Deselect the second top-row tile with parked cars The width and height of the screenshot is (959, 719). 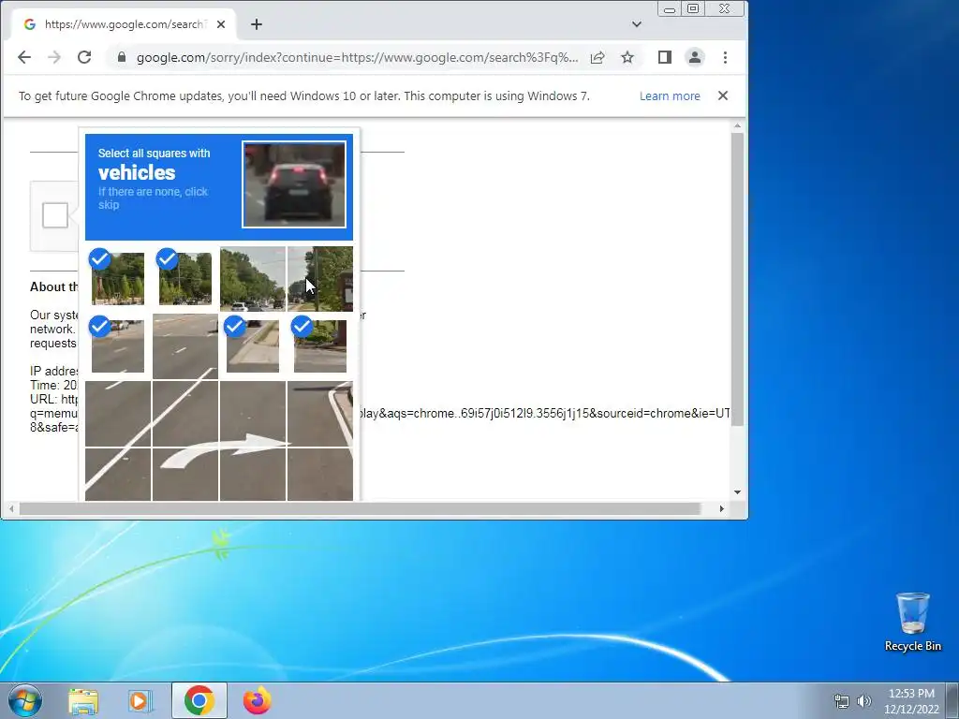pyautogui.click(x=185, y=279)
